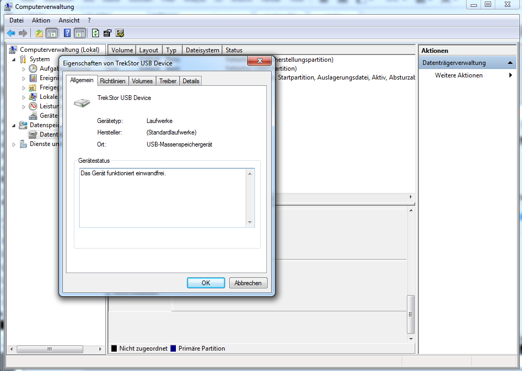Click the '(Standardlaufwerke)' manufacturer value
The height and width of the screenshot is (371, 522).
point(171,132)
